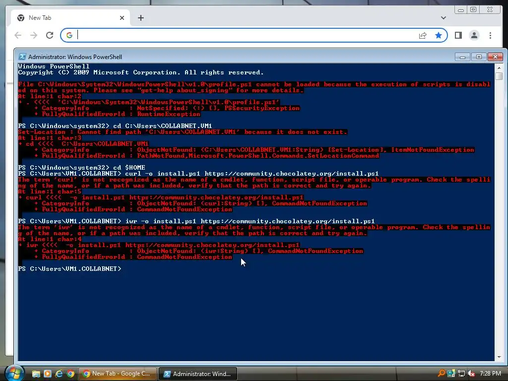Screen dimensions: 508x381
Task: Click the Copyright 2009 Microsoft Corporation line
Action: pos(141,72)
